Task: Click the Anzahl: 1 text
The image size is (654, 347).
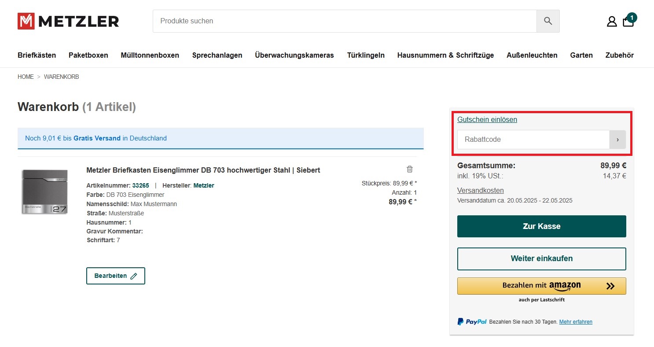Action: coord(404,192)
